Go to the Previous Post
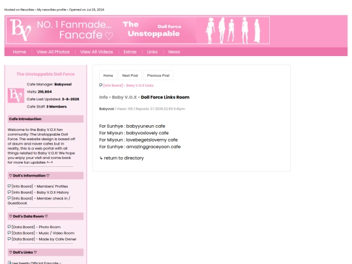Screen dimensions: 352x264 158,76
